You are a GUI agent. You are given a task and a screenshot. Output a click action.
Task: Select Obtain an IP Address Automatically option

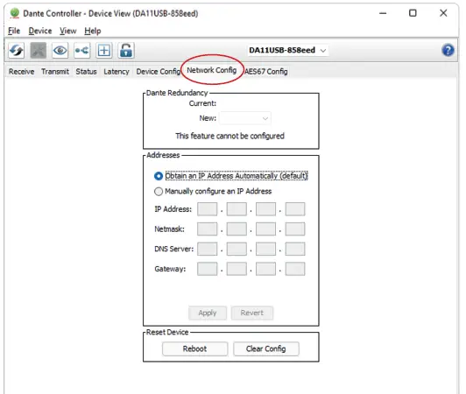click(x=159, y=176)
